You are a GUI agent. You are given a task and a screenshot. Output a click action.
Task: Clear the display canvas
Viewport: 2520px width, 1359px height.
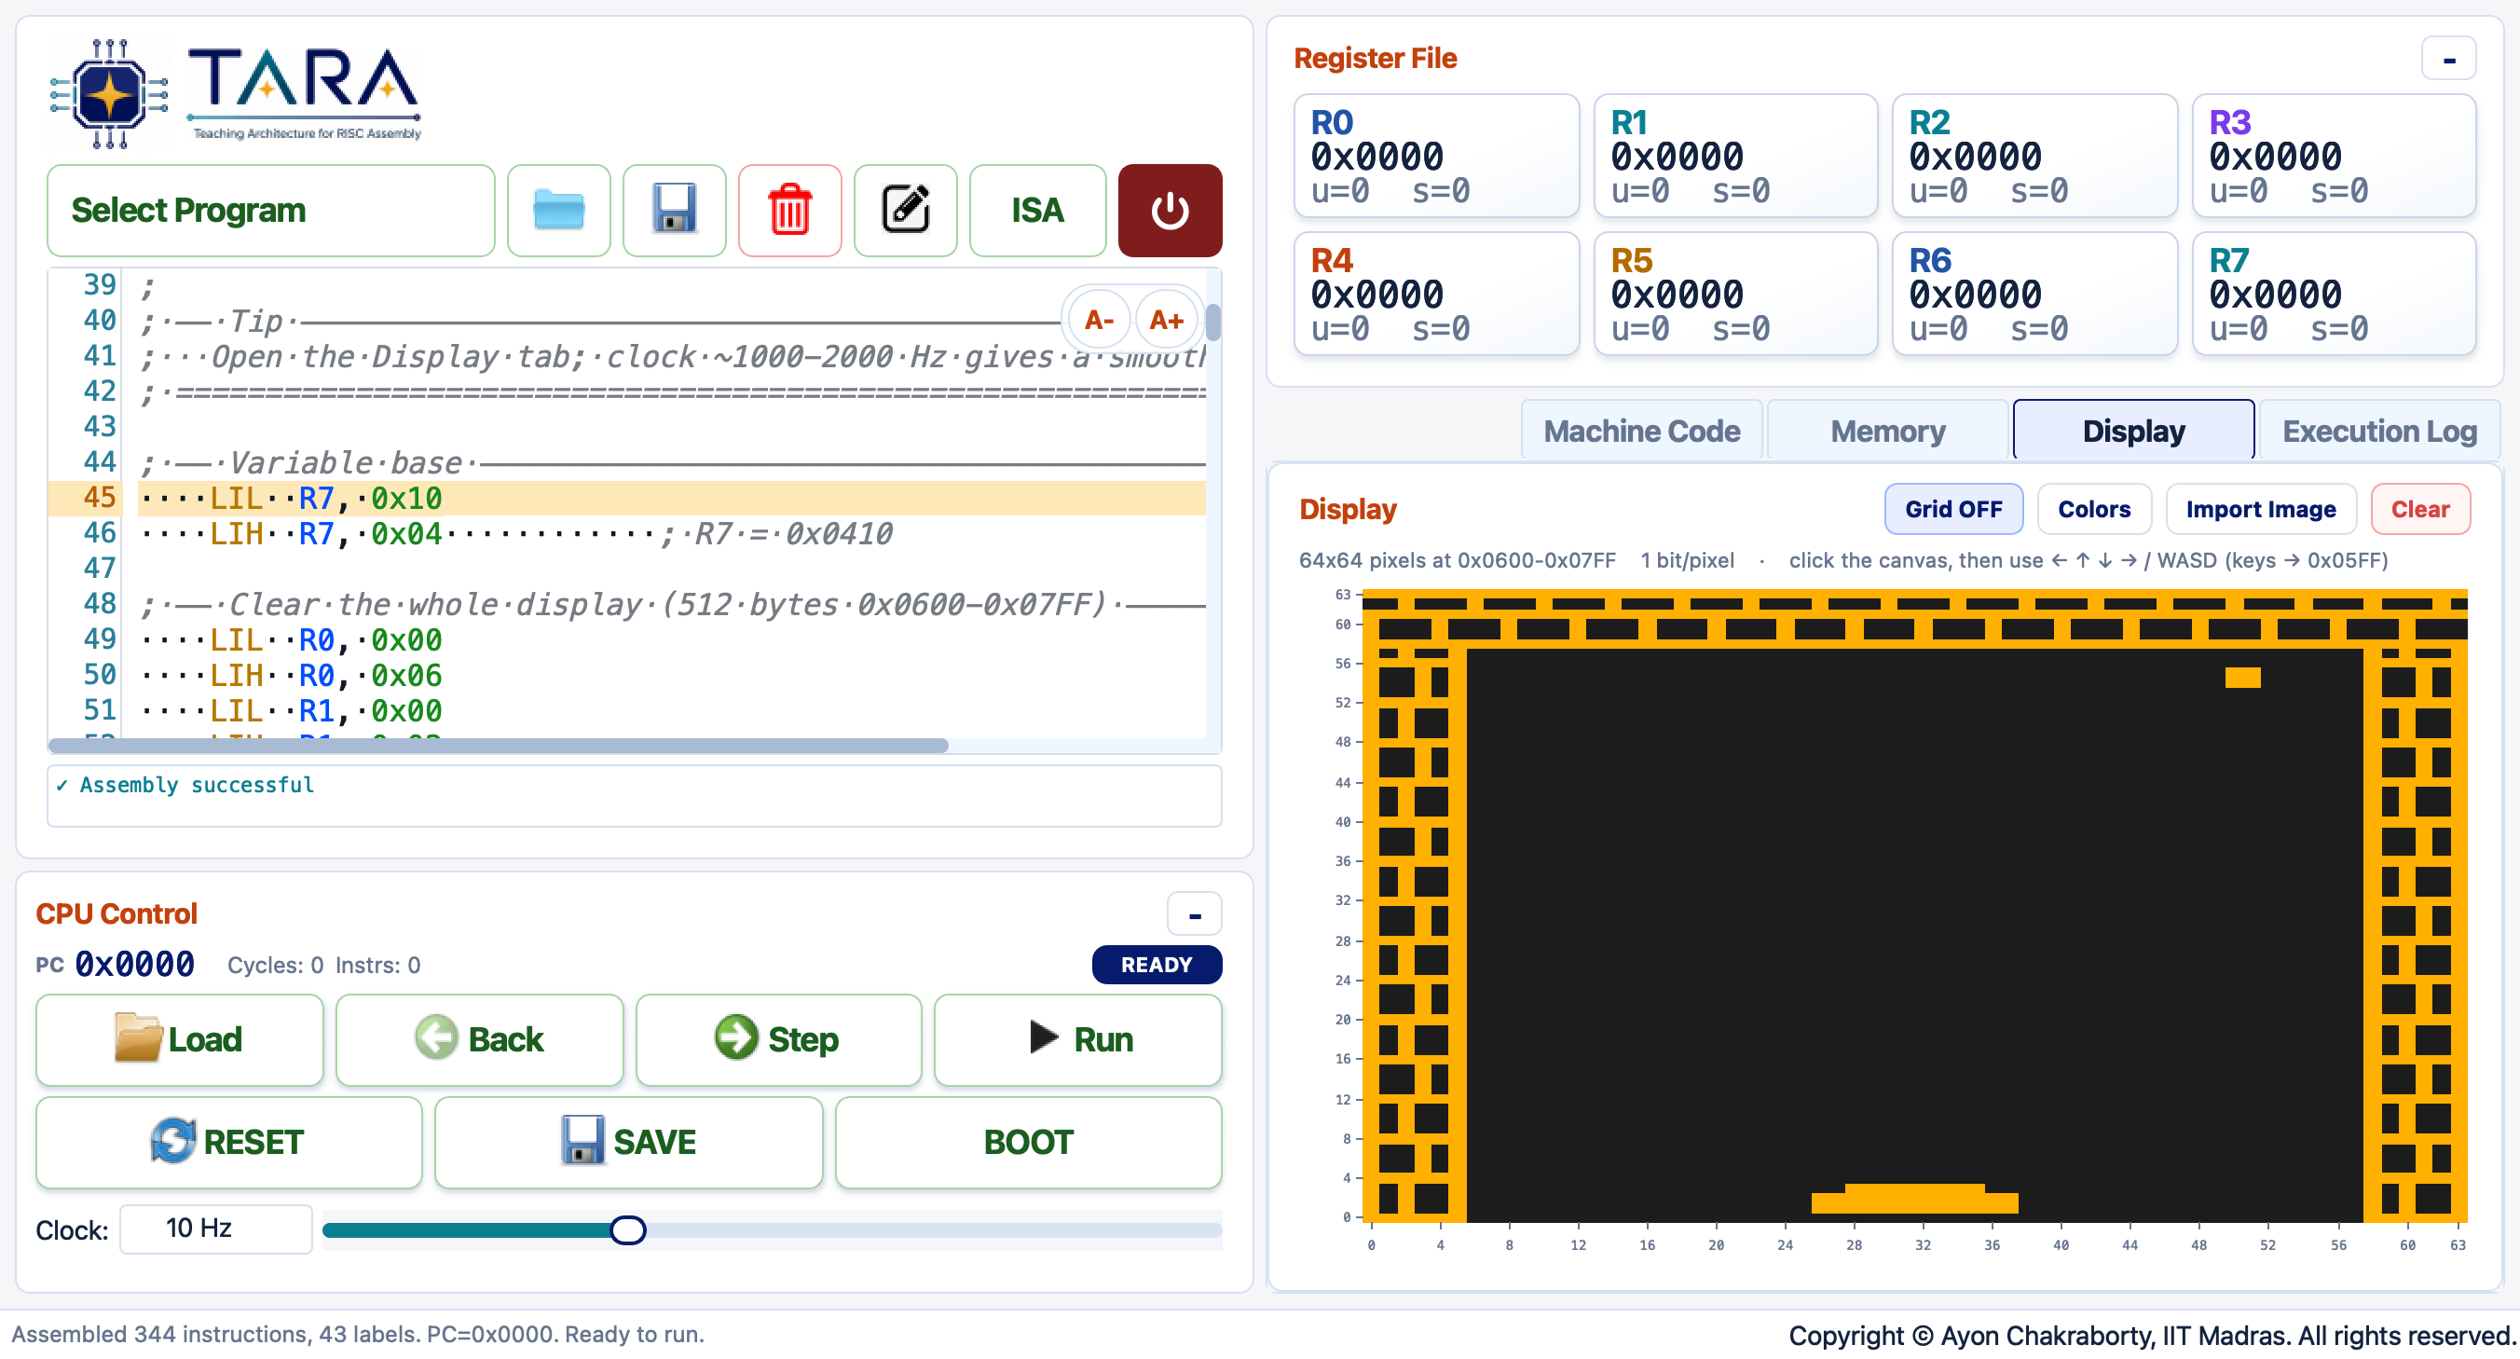2419,509
